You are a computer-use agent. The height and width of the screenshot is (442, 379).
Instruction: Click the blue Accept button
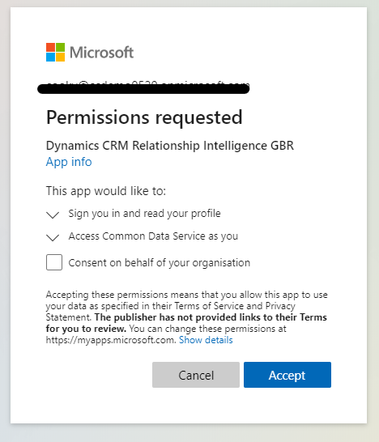tap(287, 375)
